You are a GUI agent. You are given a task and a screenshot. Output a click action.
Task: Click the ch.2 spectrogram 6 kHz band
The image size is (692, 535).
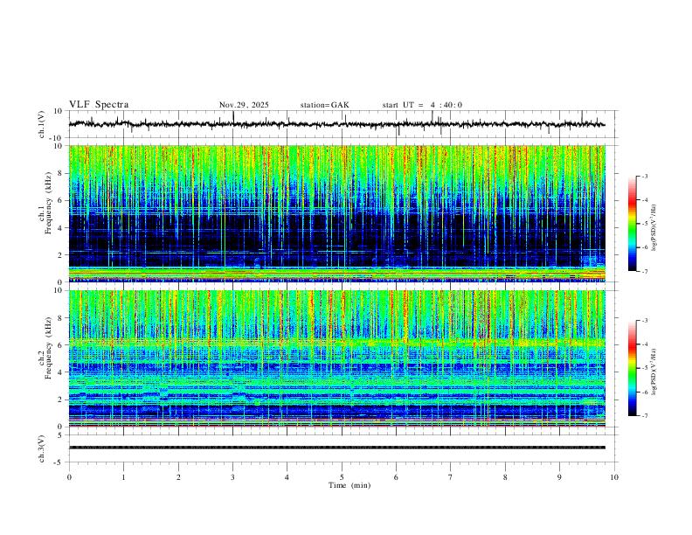click(336, 343)
